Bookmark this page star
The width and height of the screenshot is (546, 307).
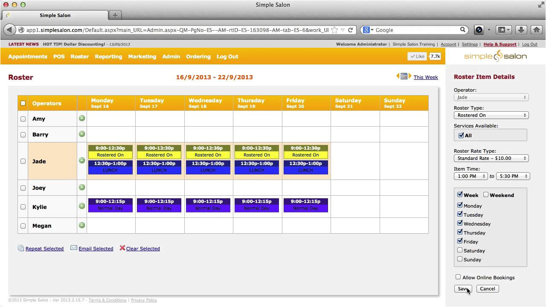[334, 30]
